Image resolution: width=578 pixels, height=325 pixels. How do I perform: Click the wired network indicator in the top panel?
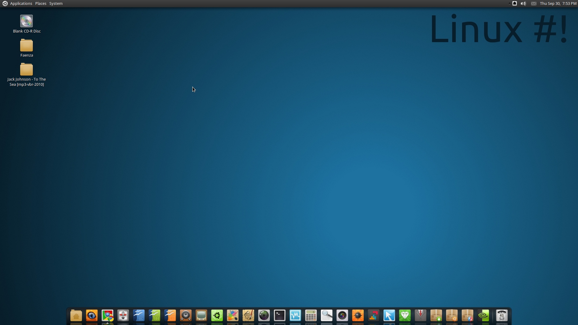tap(515, 4)
